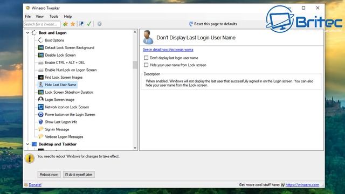
Task: Open See in detail how this tweak works link
Action: 168,50
